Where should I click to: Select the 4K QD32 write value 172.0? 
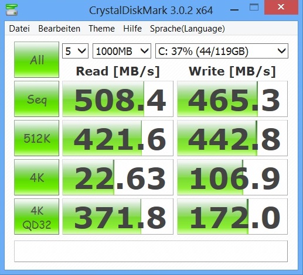click(x=232, y=216)
